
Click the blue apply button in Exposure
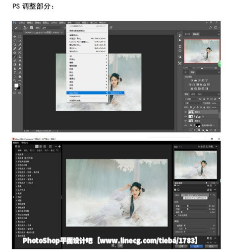[x=196, y=247]
